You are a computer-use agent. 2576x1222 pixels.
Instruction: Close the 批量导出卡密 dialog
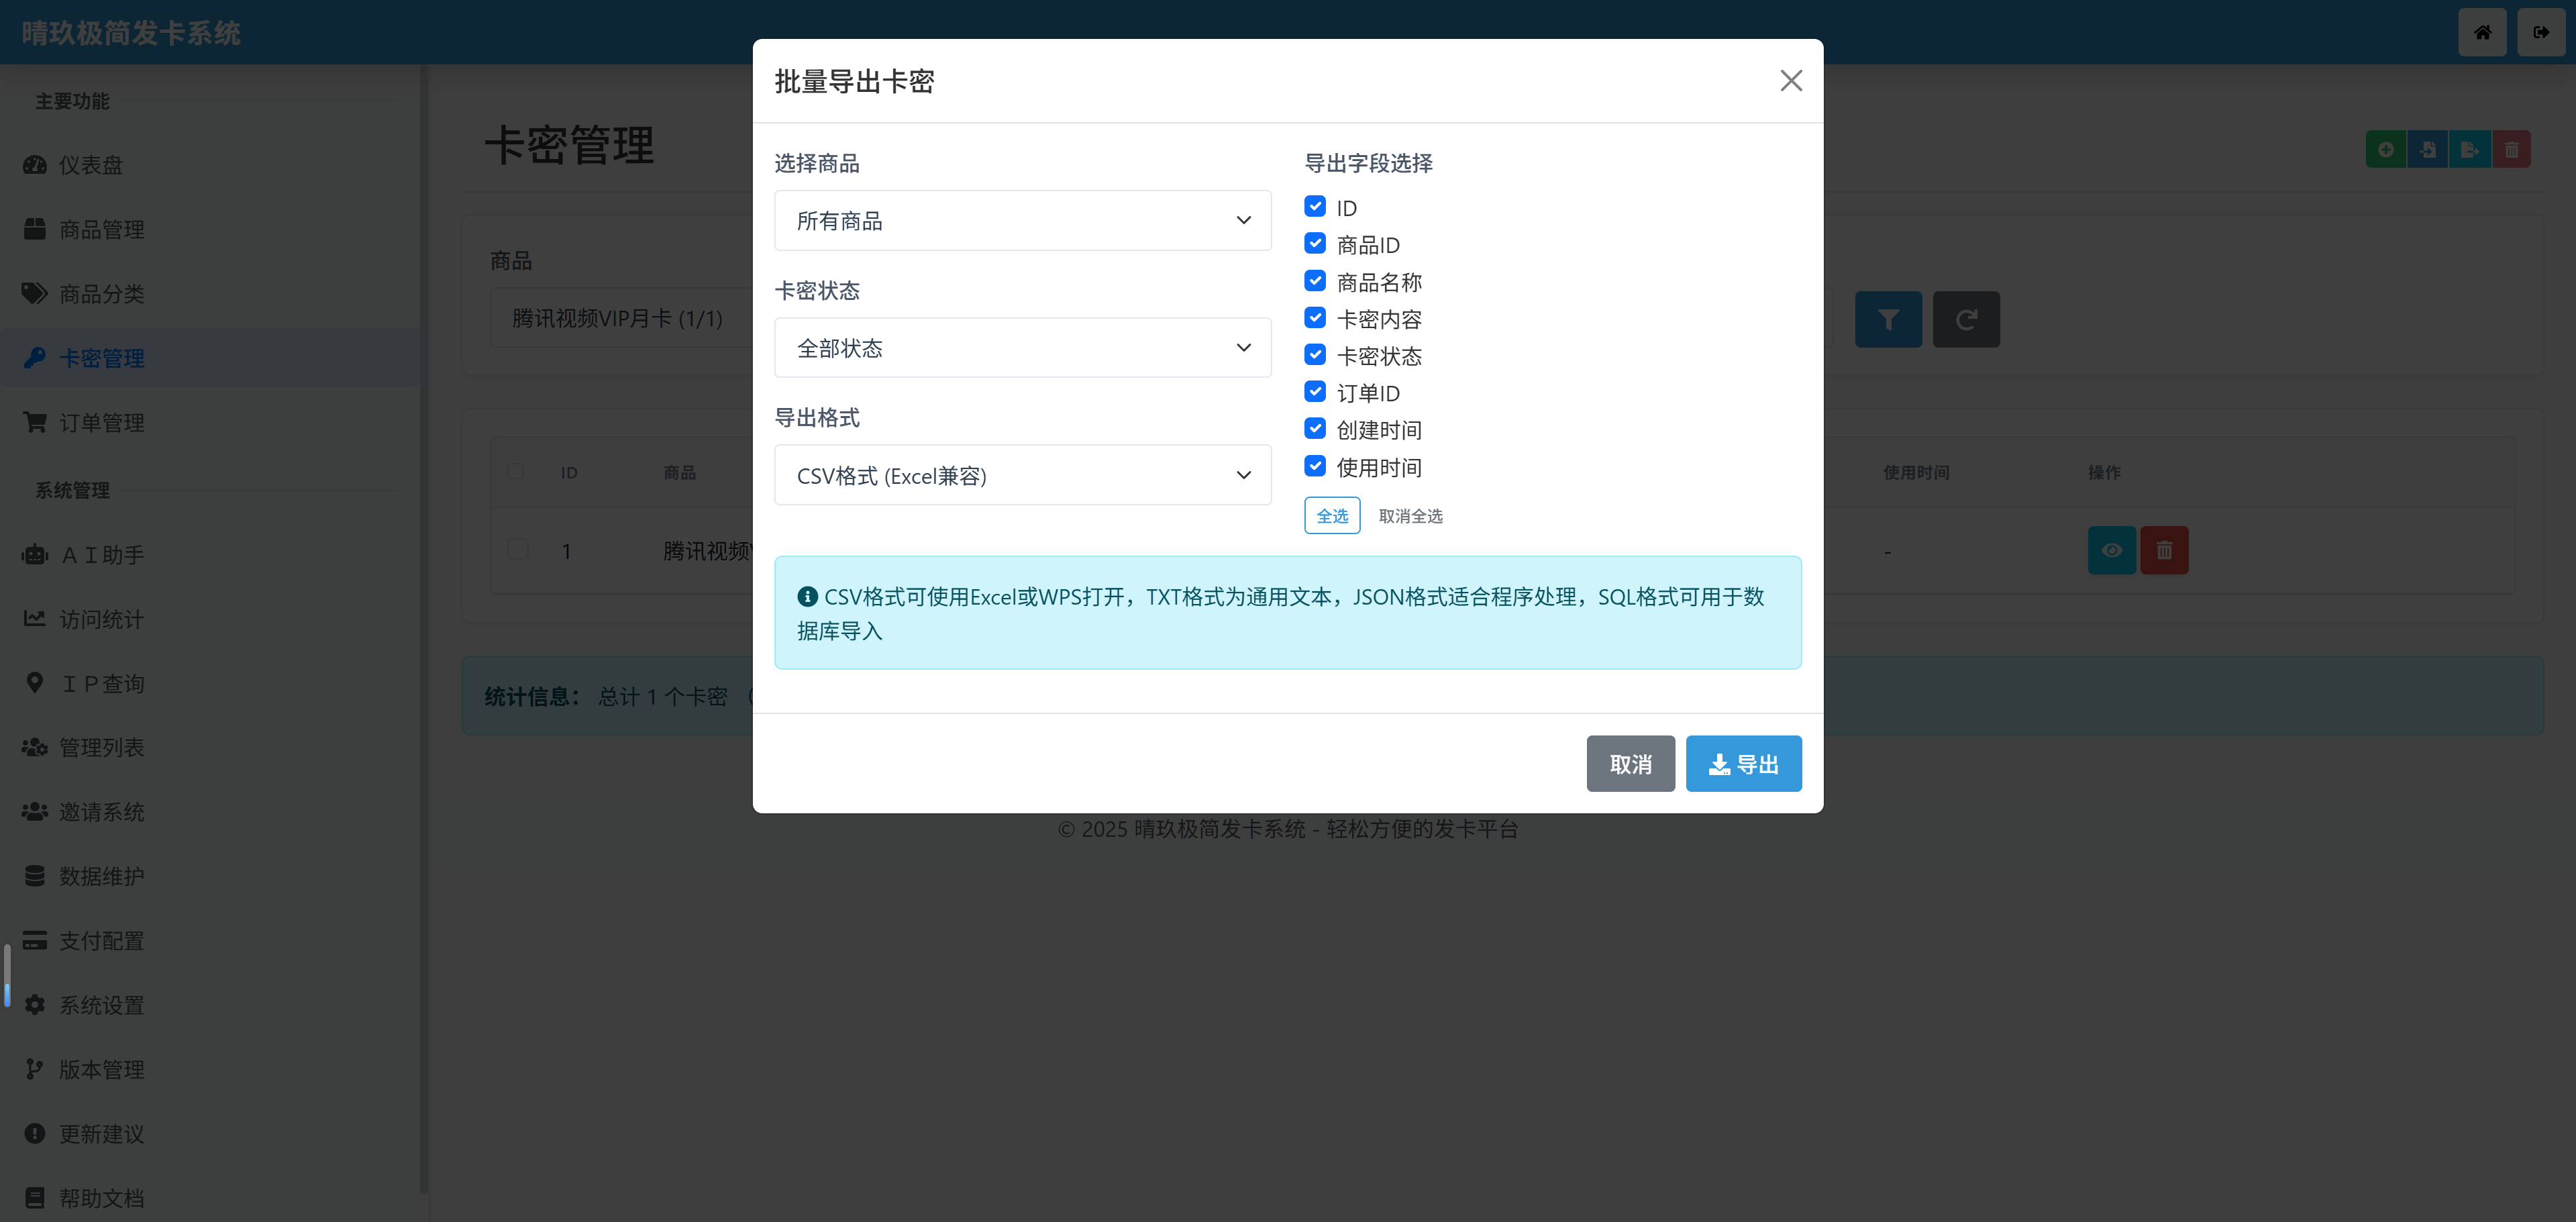1791,81
